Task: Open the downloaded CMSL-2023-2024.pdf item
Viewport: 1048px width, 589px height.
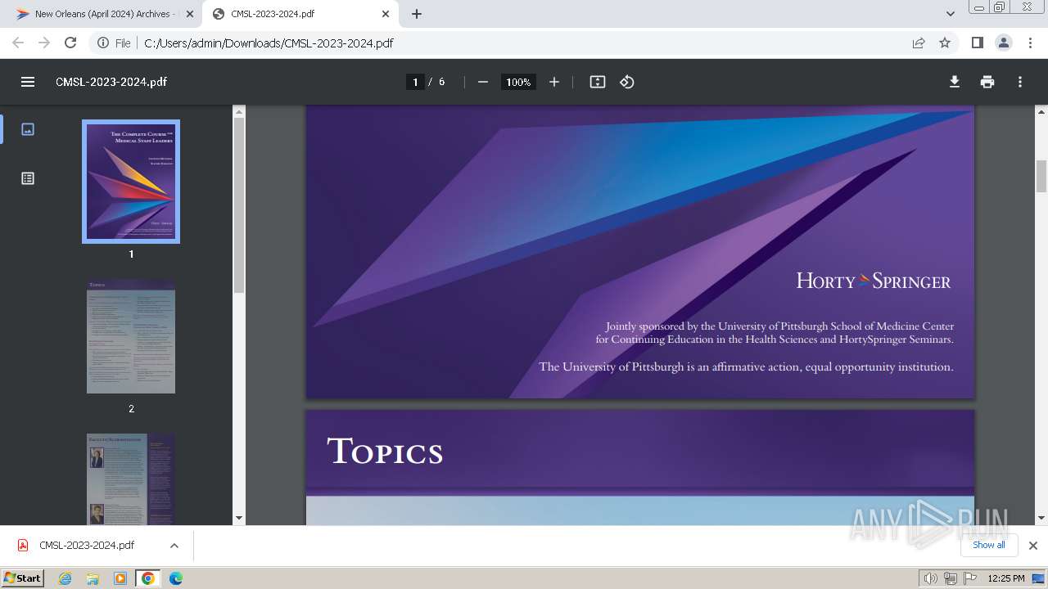Action: [x=87, y=545]
